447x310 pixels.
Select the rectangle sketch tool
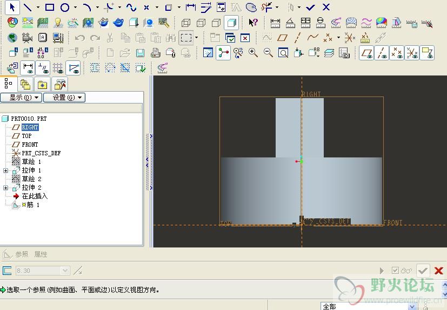tap(50, 8)
